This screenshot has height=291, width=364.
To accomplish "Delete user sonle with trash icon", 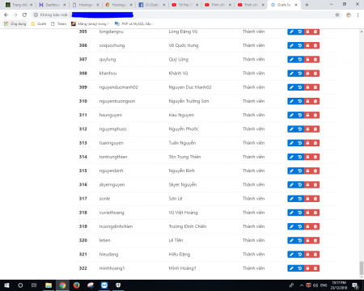I will pyautogui.click(x=315, y=199).
